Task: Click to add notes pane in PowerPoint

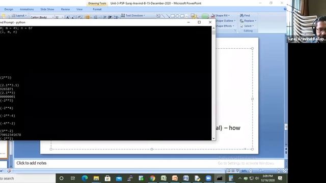Action: click(149, 163)
